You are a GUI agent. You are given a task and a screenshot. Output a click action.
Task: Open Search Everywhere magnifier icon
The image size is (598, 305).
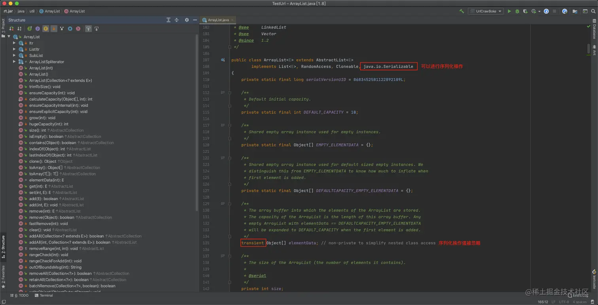[x=593, y=11]
